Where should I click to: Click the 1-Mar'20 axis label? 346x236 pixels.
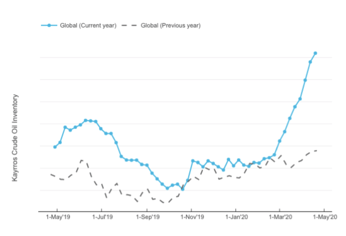[x=280, y=217]
